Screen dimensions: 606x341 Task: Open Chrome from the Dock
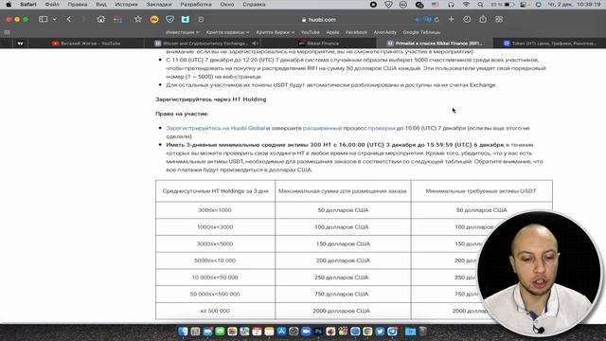pyautogui.click(x=367, y=332)
